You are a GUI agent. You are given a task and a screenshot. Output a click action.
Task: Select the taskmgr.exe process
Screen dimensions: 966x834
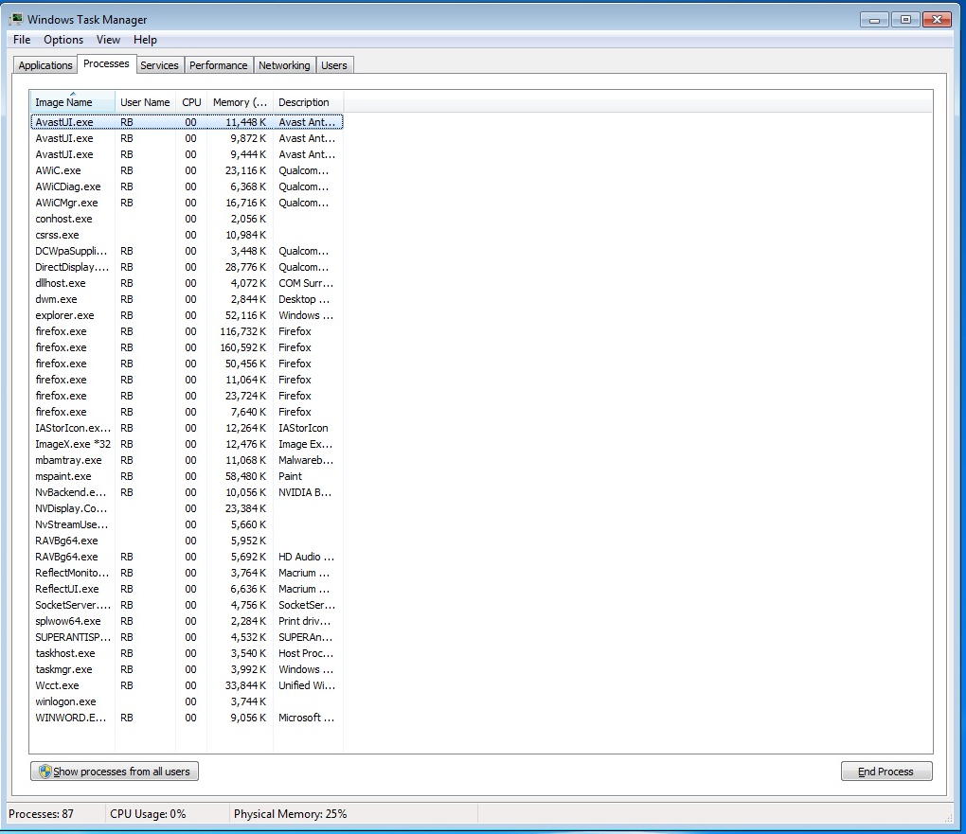(187, 669)
